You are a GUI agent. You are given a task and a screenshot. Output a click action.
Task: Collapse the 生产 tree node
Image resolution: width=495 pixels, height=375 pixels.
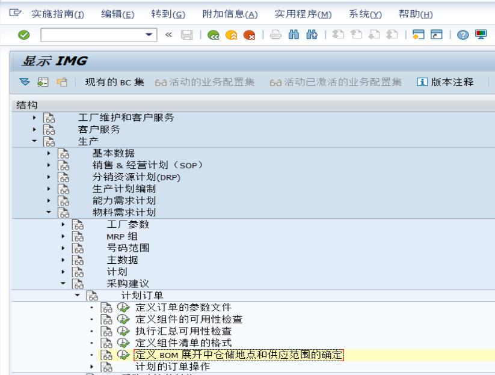pos(34,141)
